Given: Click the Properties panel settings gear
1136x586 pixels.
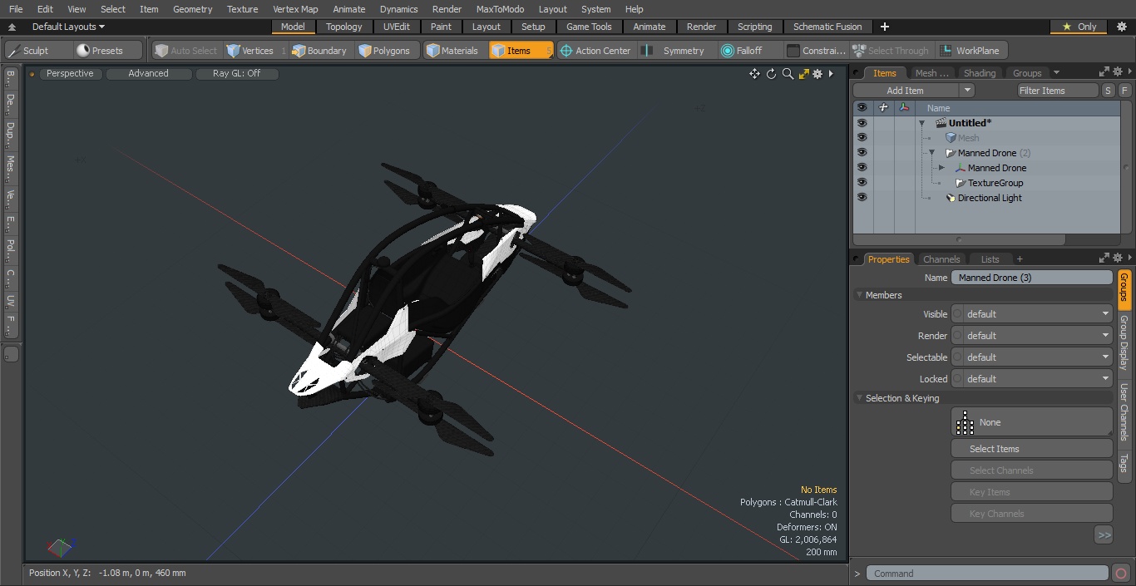Looking at the screenshot, I should tap(1118, 259).
